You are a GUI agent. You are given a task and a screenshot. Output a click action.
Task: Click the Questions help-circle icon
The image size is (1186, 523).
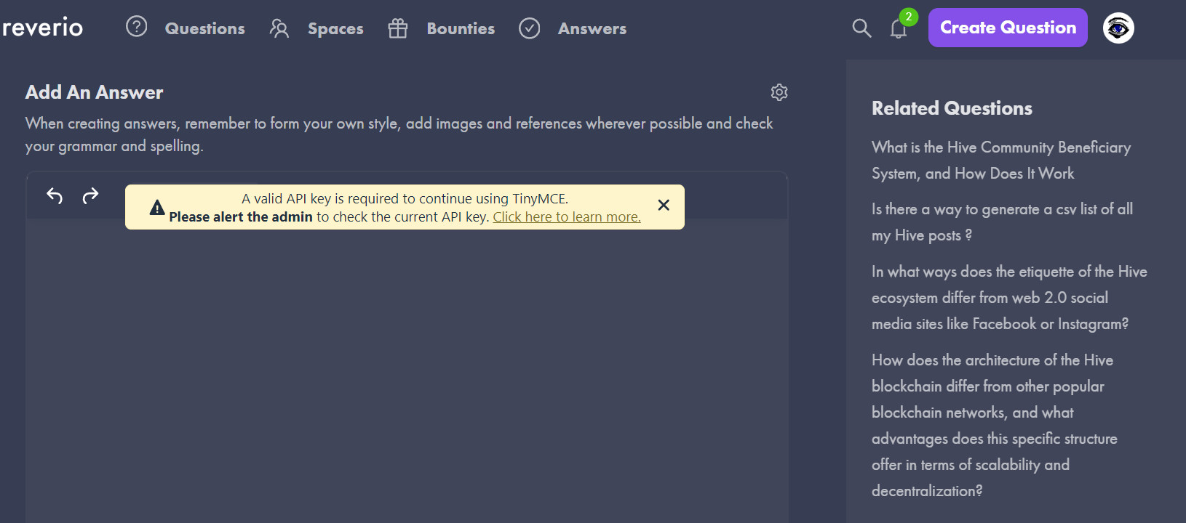click(137, 28)
